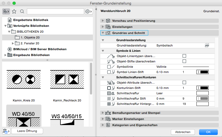Viewport: 222px width, 137px height.
Task: Click the Leere Öffnung button
Action: (x=27, y=131)
